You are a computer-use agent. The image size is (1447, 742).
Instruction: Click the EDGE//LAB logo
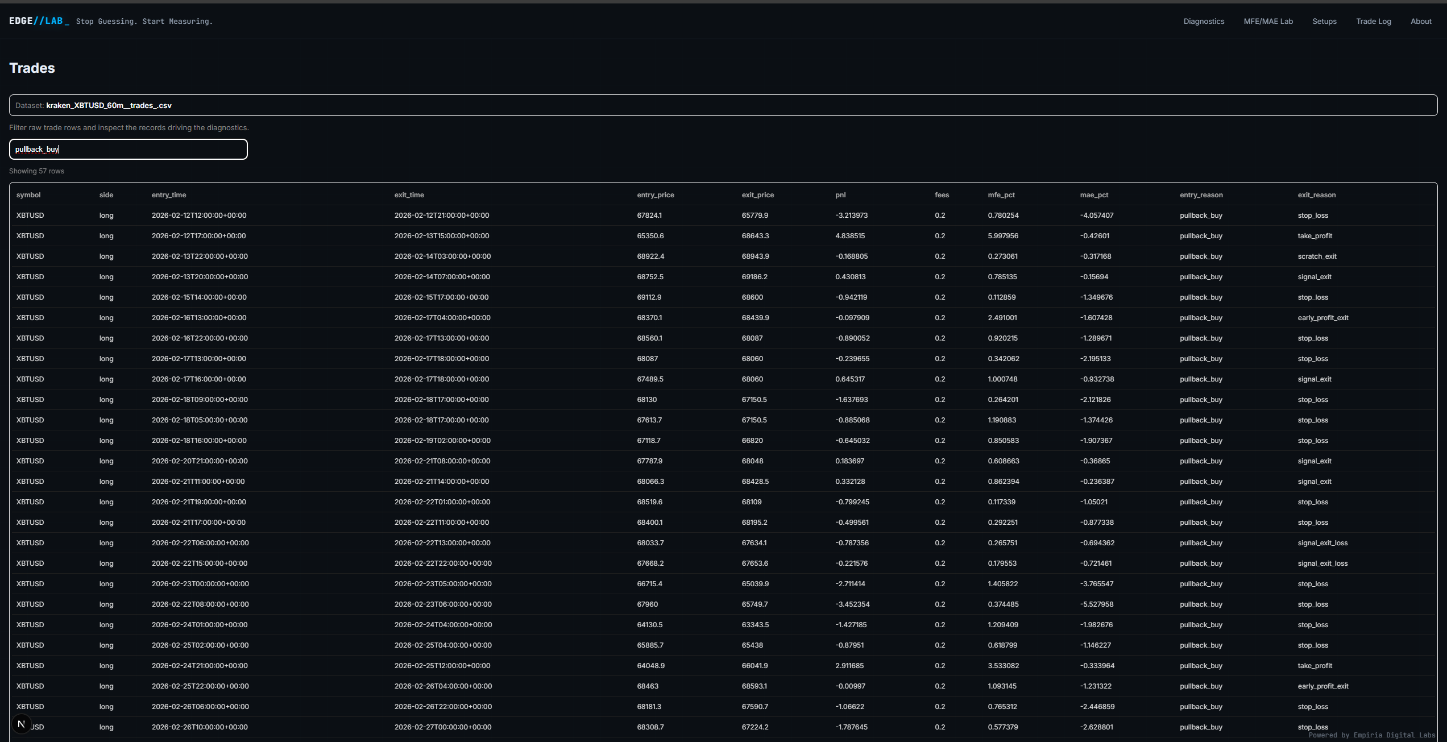39,21
